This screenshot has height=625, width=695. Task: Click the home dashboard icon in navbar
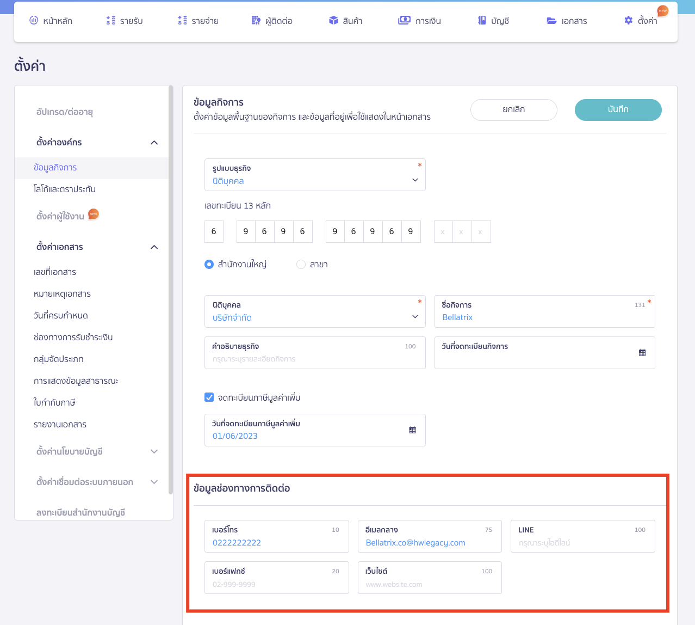tap(34, 21)
